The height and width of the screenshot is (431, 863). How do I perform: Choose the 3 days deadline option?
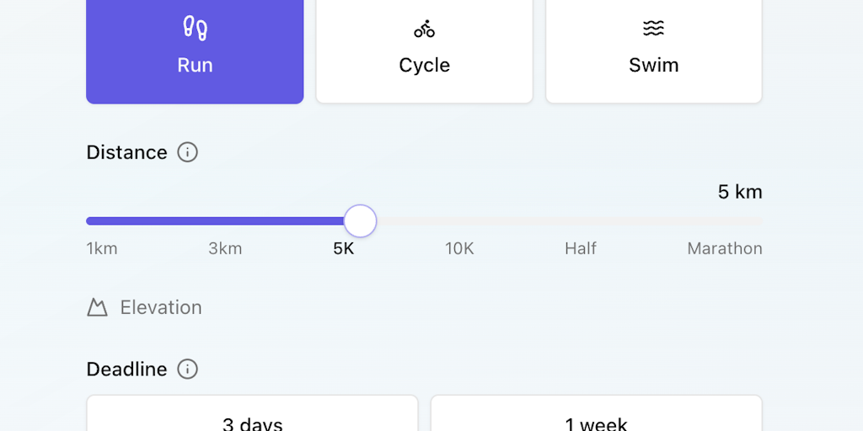252,419
